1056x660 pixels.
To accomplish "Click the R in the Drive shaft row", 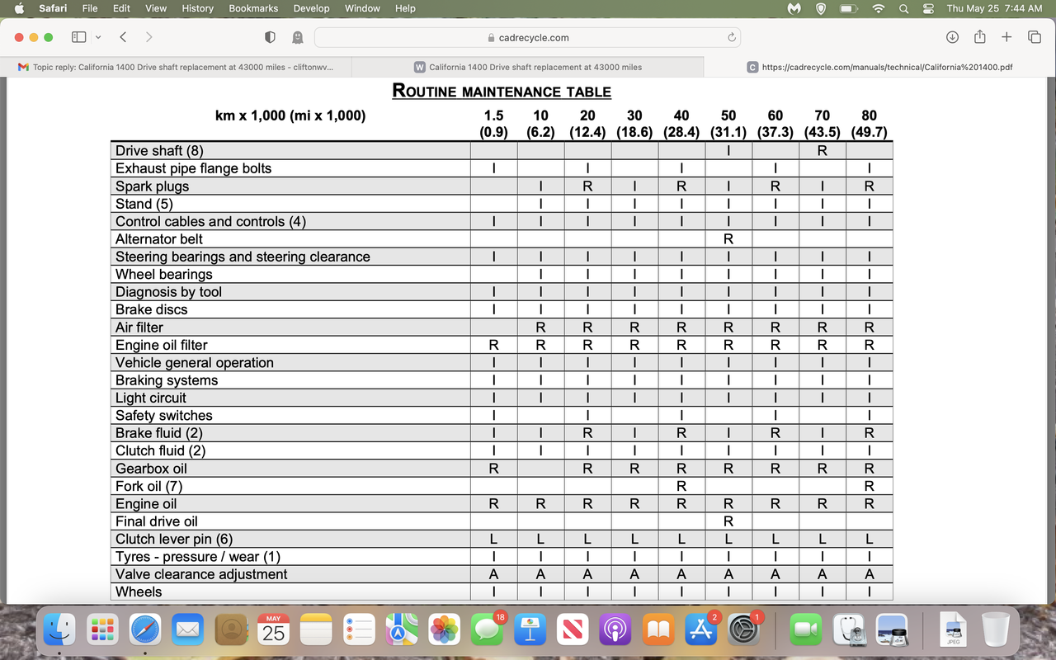I will click(822, 151).
